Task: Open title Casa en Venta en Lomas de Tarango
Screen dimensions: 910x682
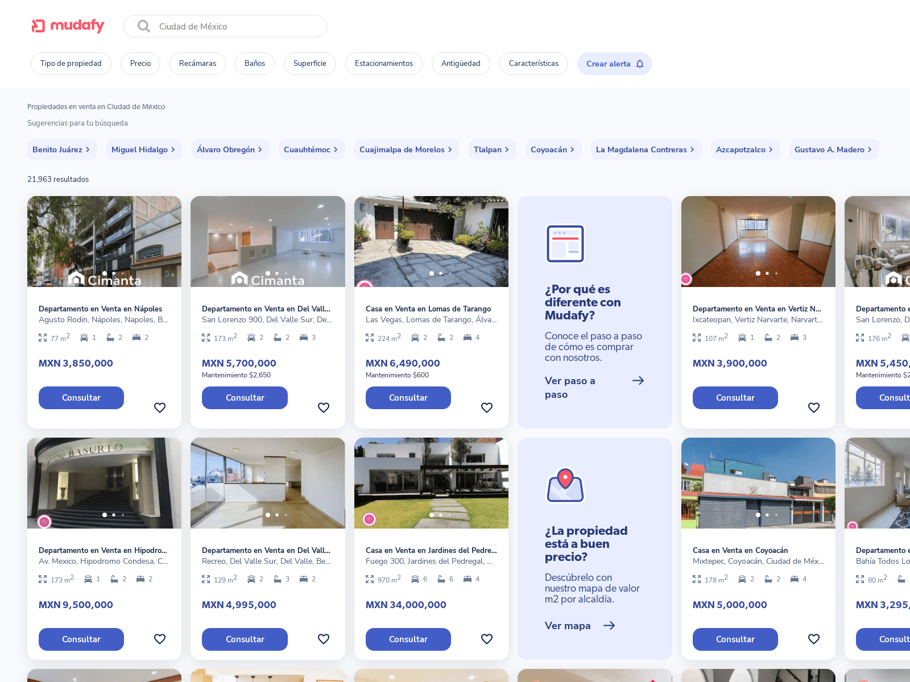Action: click(428, 309)
